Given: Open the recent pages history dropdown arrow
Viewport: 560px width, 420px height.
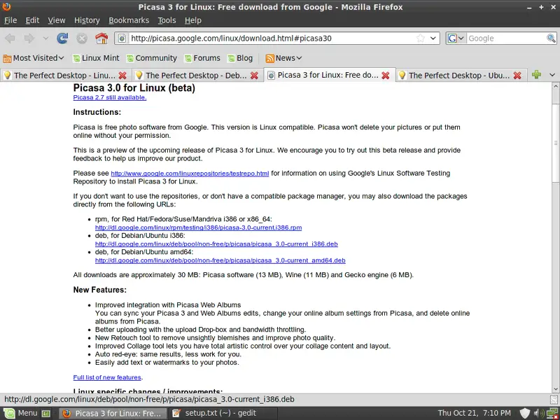Looking at the screenshot, I should 45,38.
